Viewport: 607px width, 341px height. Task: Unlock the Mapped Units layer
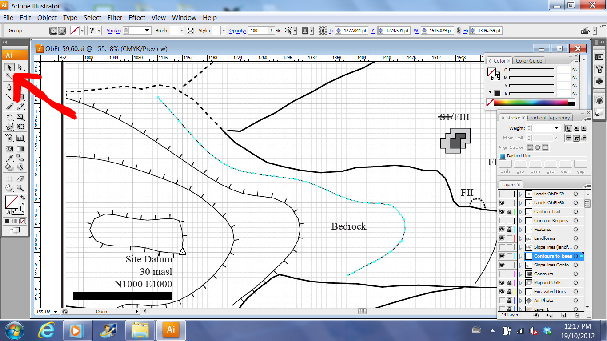(x=510, y=283)
